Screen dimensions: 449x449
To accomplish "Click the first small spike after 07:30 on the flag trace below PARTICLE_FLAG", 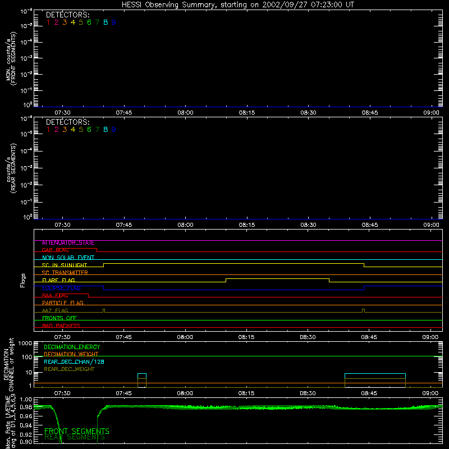I will coord(104,310).
